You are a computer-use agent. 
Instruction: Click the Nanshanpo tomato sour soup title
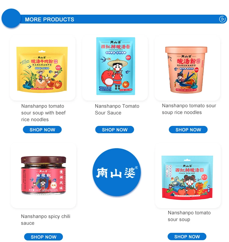pyautogui.click(x=189, y=216)
